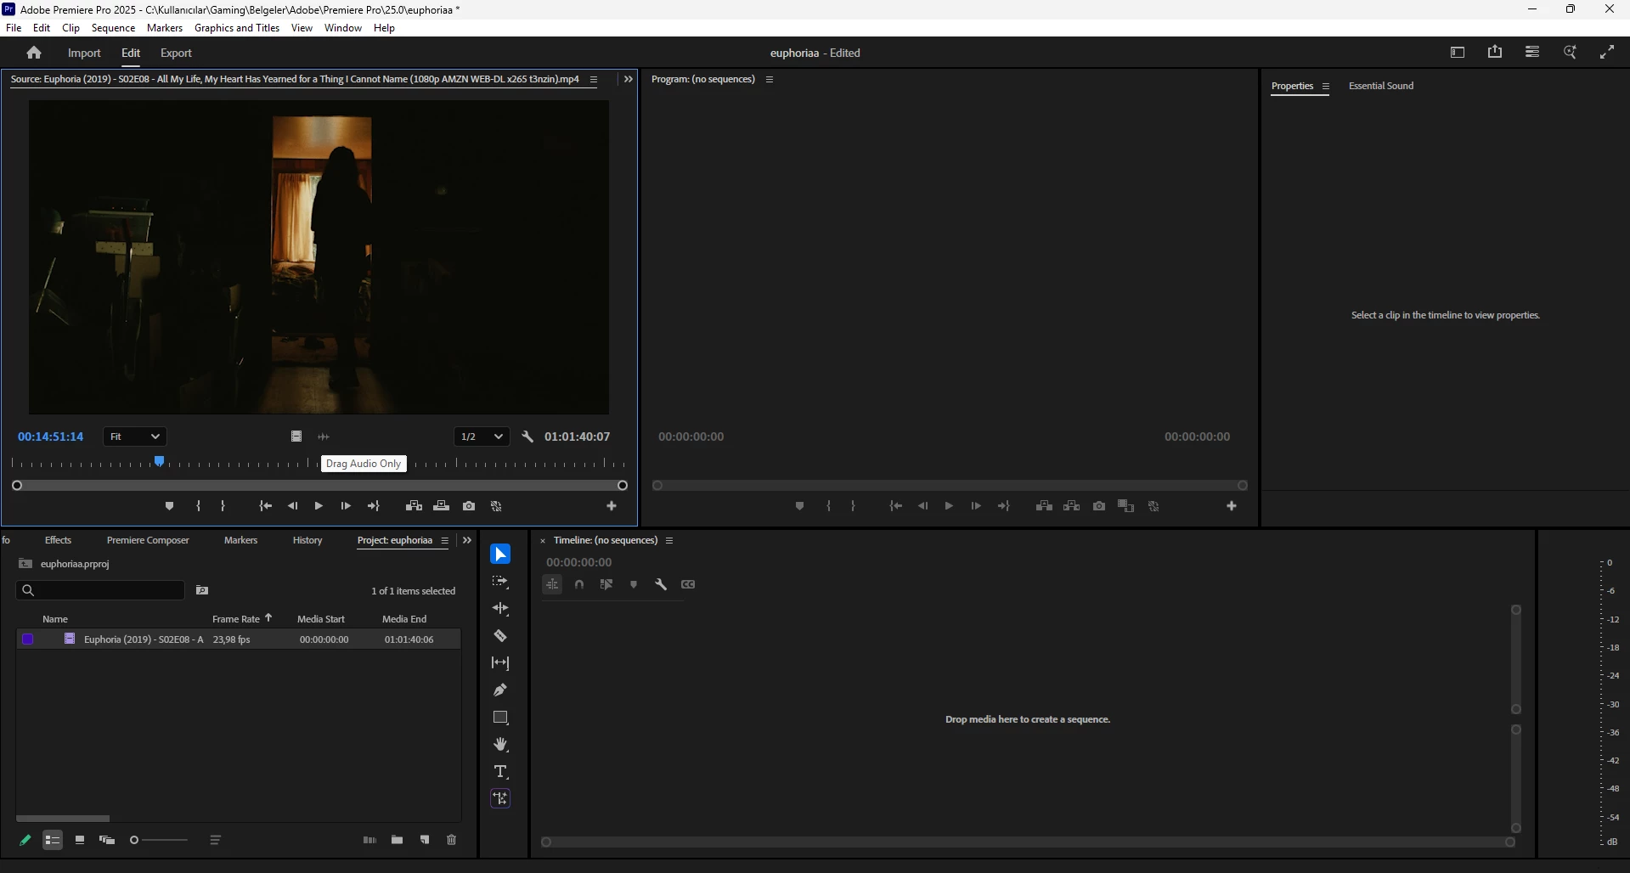Open Source monitor wrench settings
1630x873 pixels.
527,436
